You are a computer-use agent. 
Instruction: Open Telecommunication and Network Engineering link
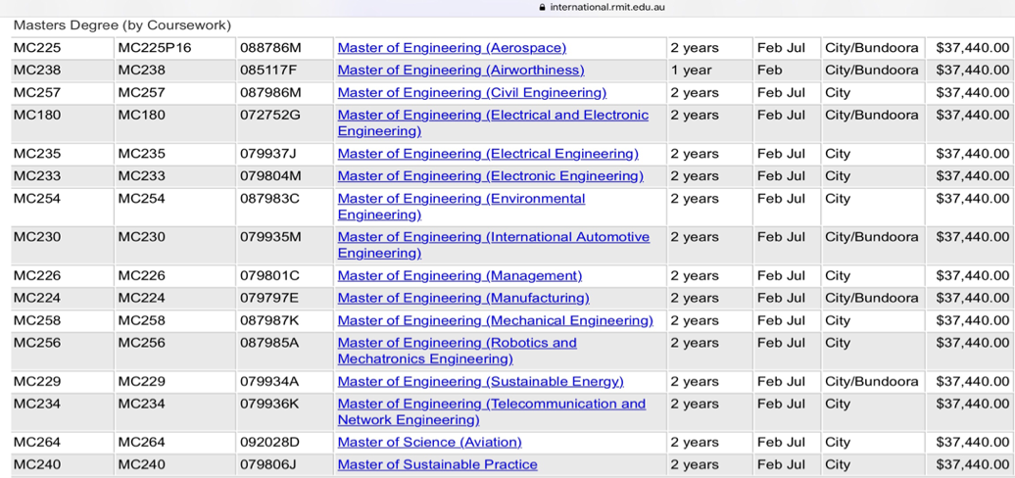[x=491, y=405]
